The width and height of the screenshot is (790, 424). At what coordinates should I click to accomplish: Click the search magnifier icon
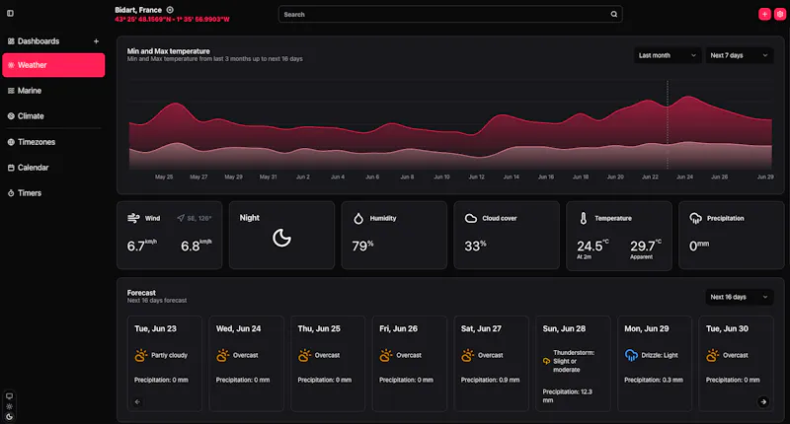click(613, 14)
